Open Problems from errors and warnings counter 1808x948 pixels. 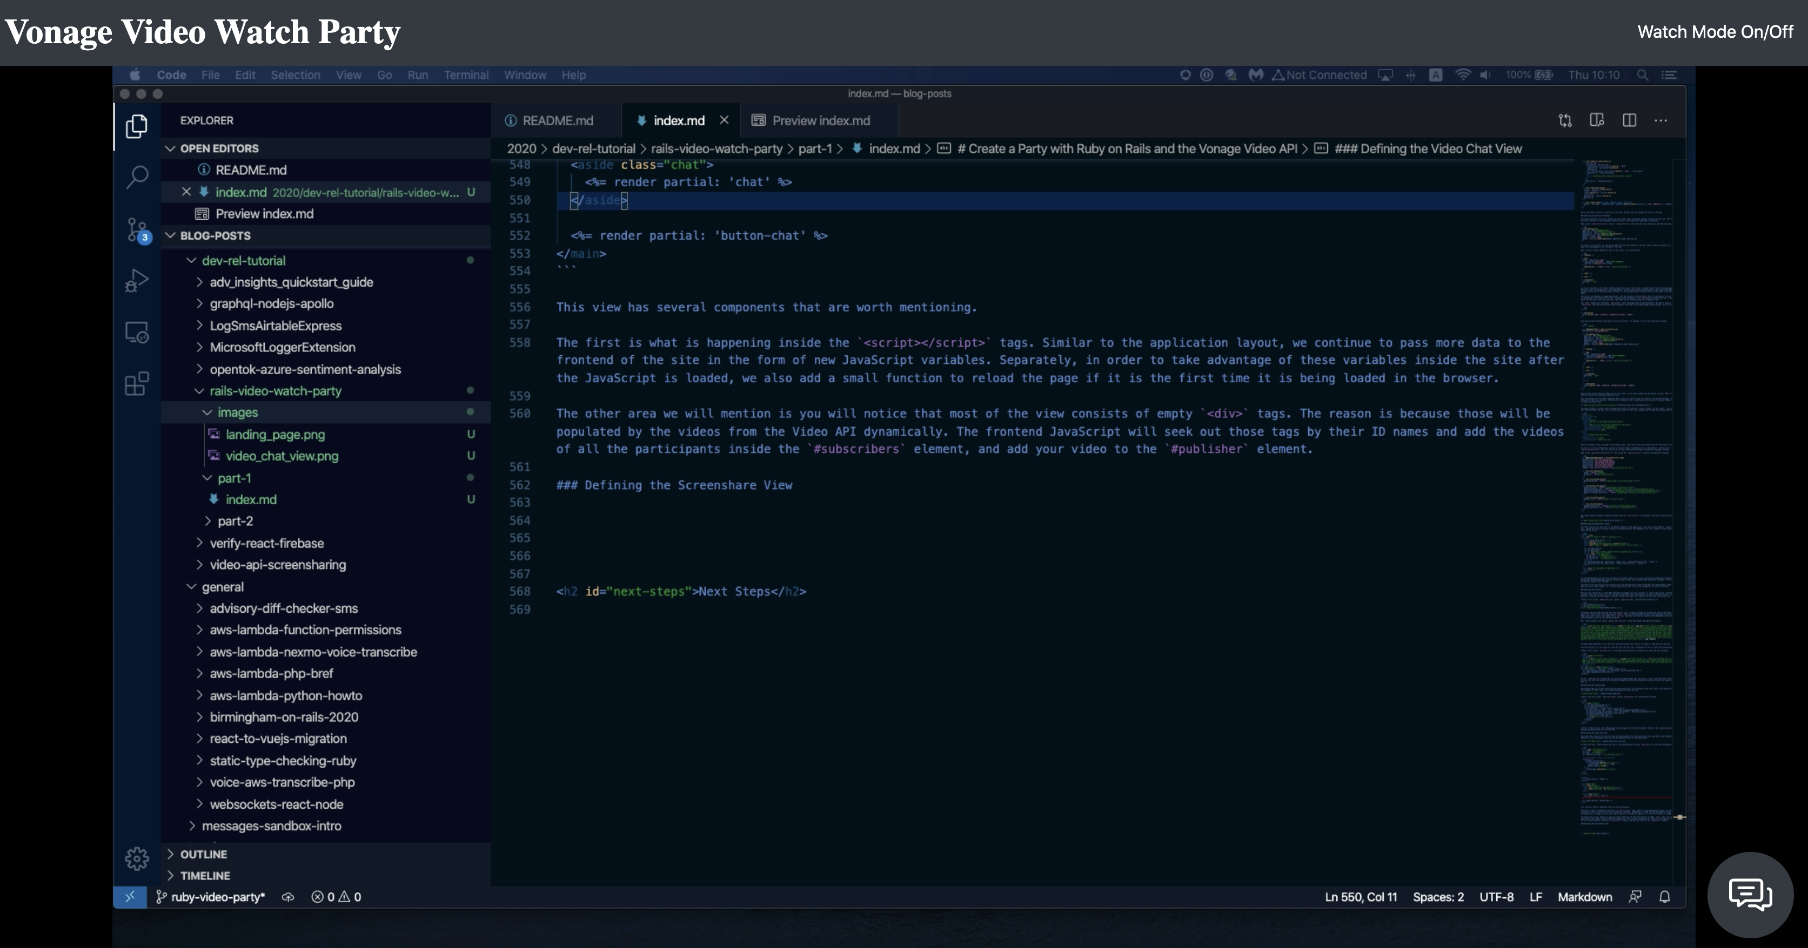pos(336,897)
